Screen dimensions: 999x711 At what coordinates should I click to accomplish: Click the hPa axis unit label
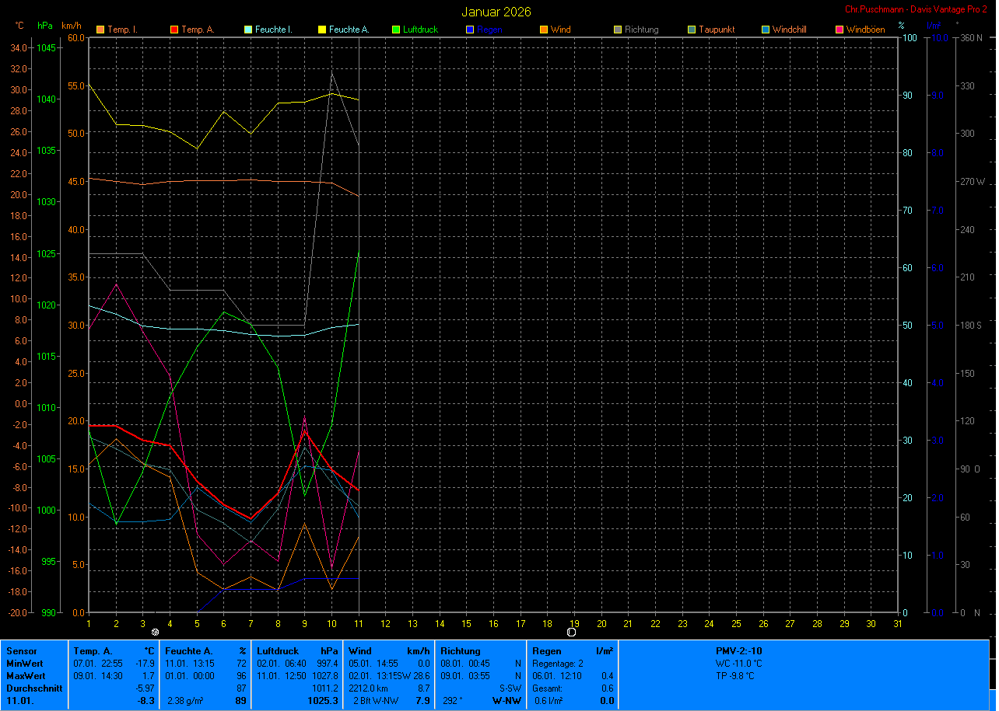[x=45, y=26]
